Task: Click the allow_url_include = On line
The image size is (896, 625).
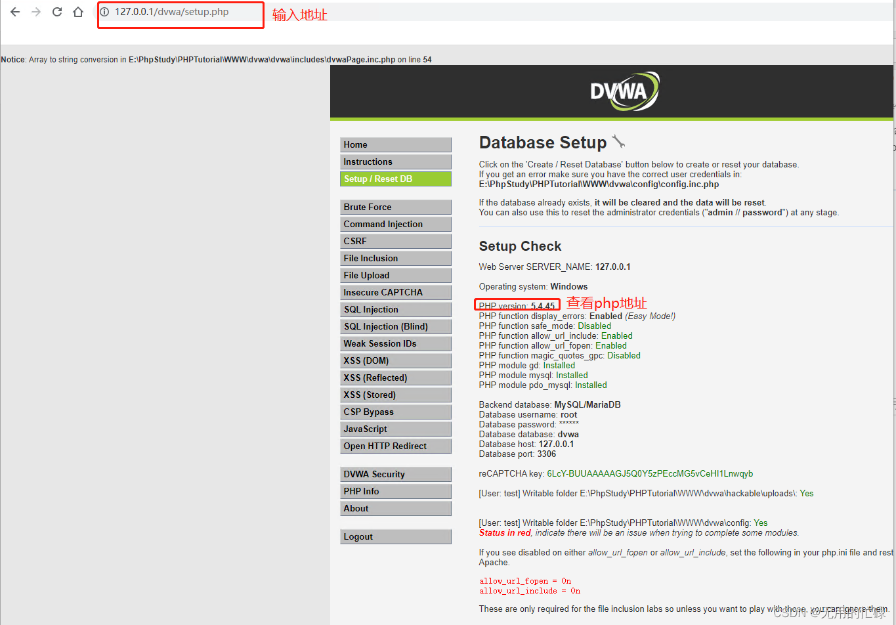Action: (x=530, y=591)
